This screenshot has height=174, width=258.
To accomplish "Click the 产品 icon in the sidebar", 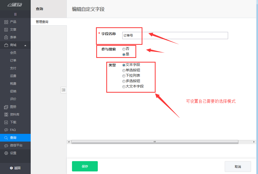I will tap(6, 22).
